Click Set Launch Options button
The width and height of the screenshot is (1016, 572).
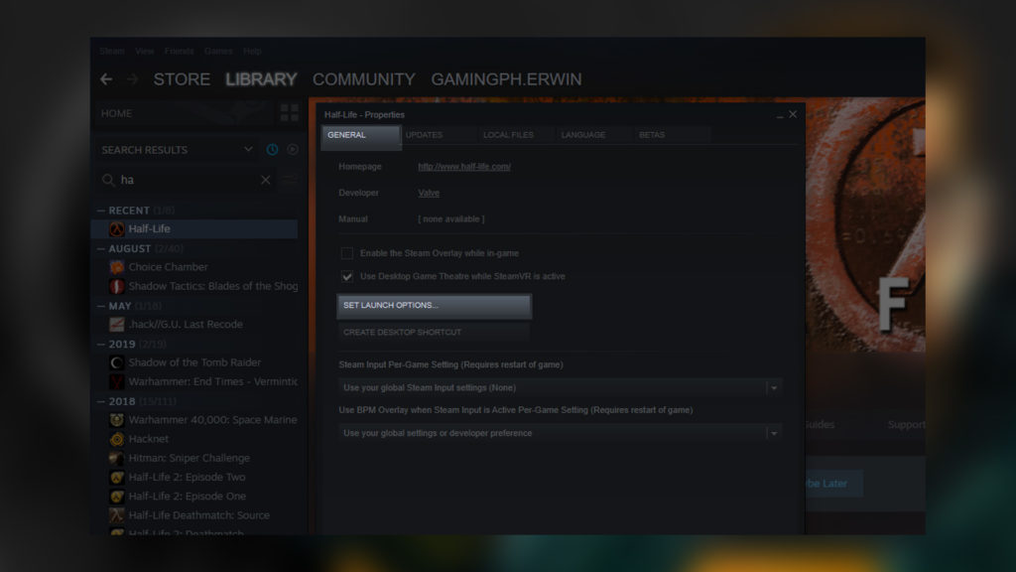click(435, 306)
